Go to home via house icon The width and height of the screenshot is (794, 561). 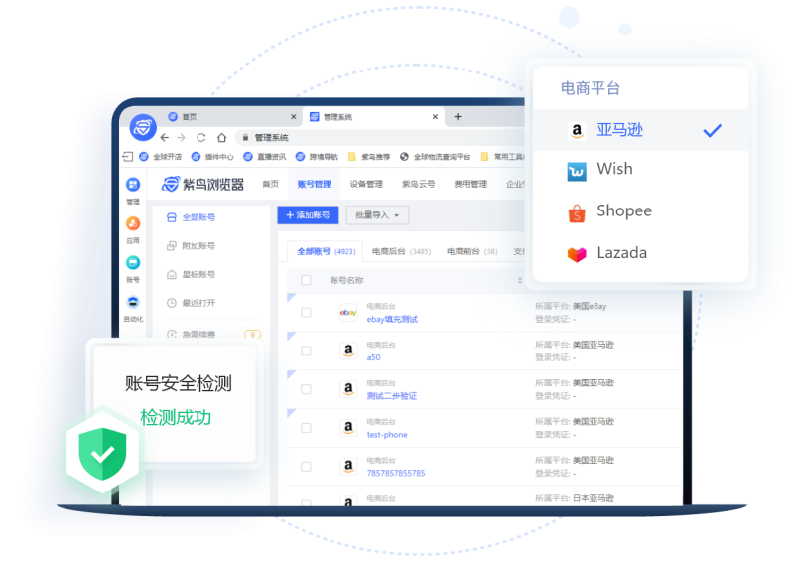[221, 137]
